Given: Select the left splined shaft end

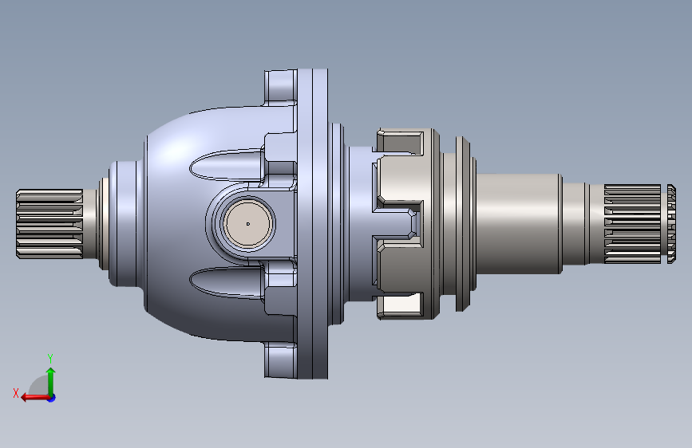Looking at the screenshot, I should (49, 223).
